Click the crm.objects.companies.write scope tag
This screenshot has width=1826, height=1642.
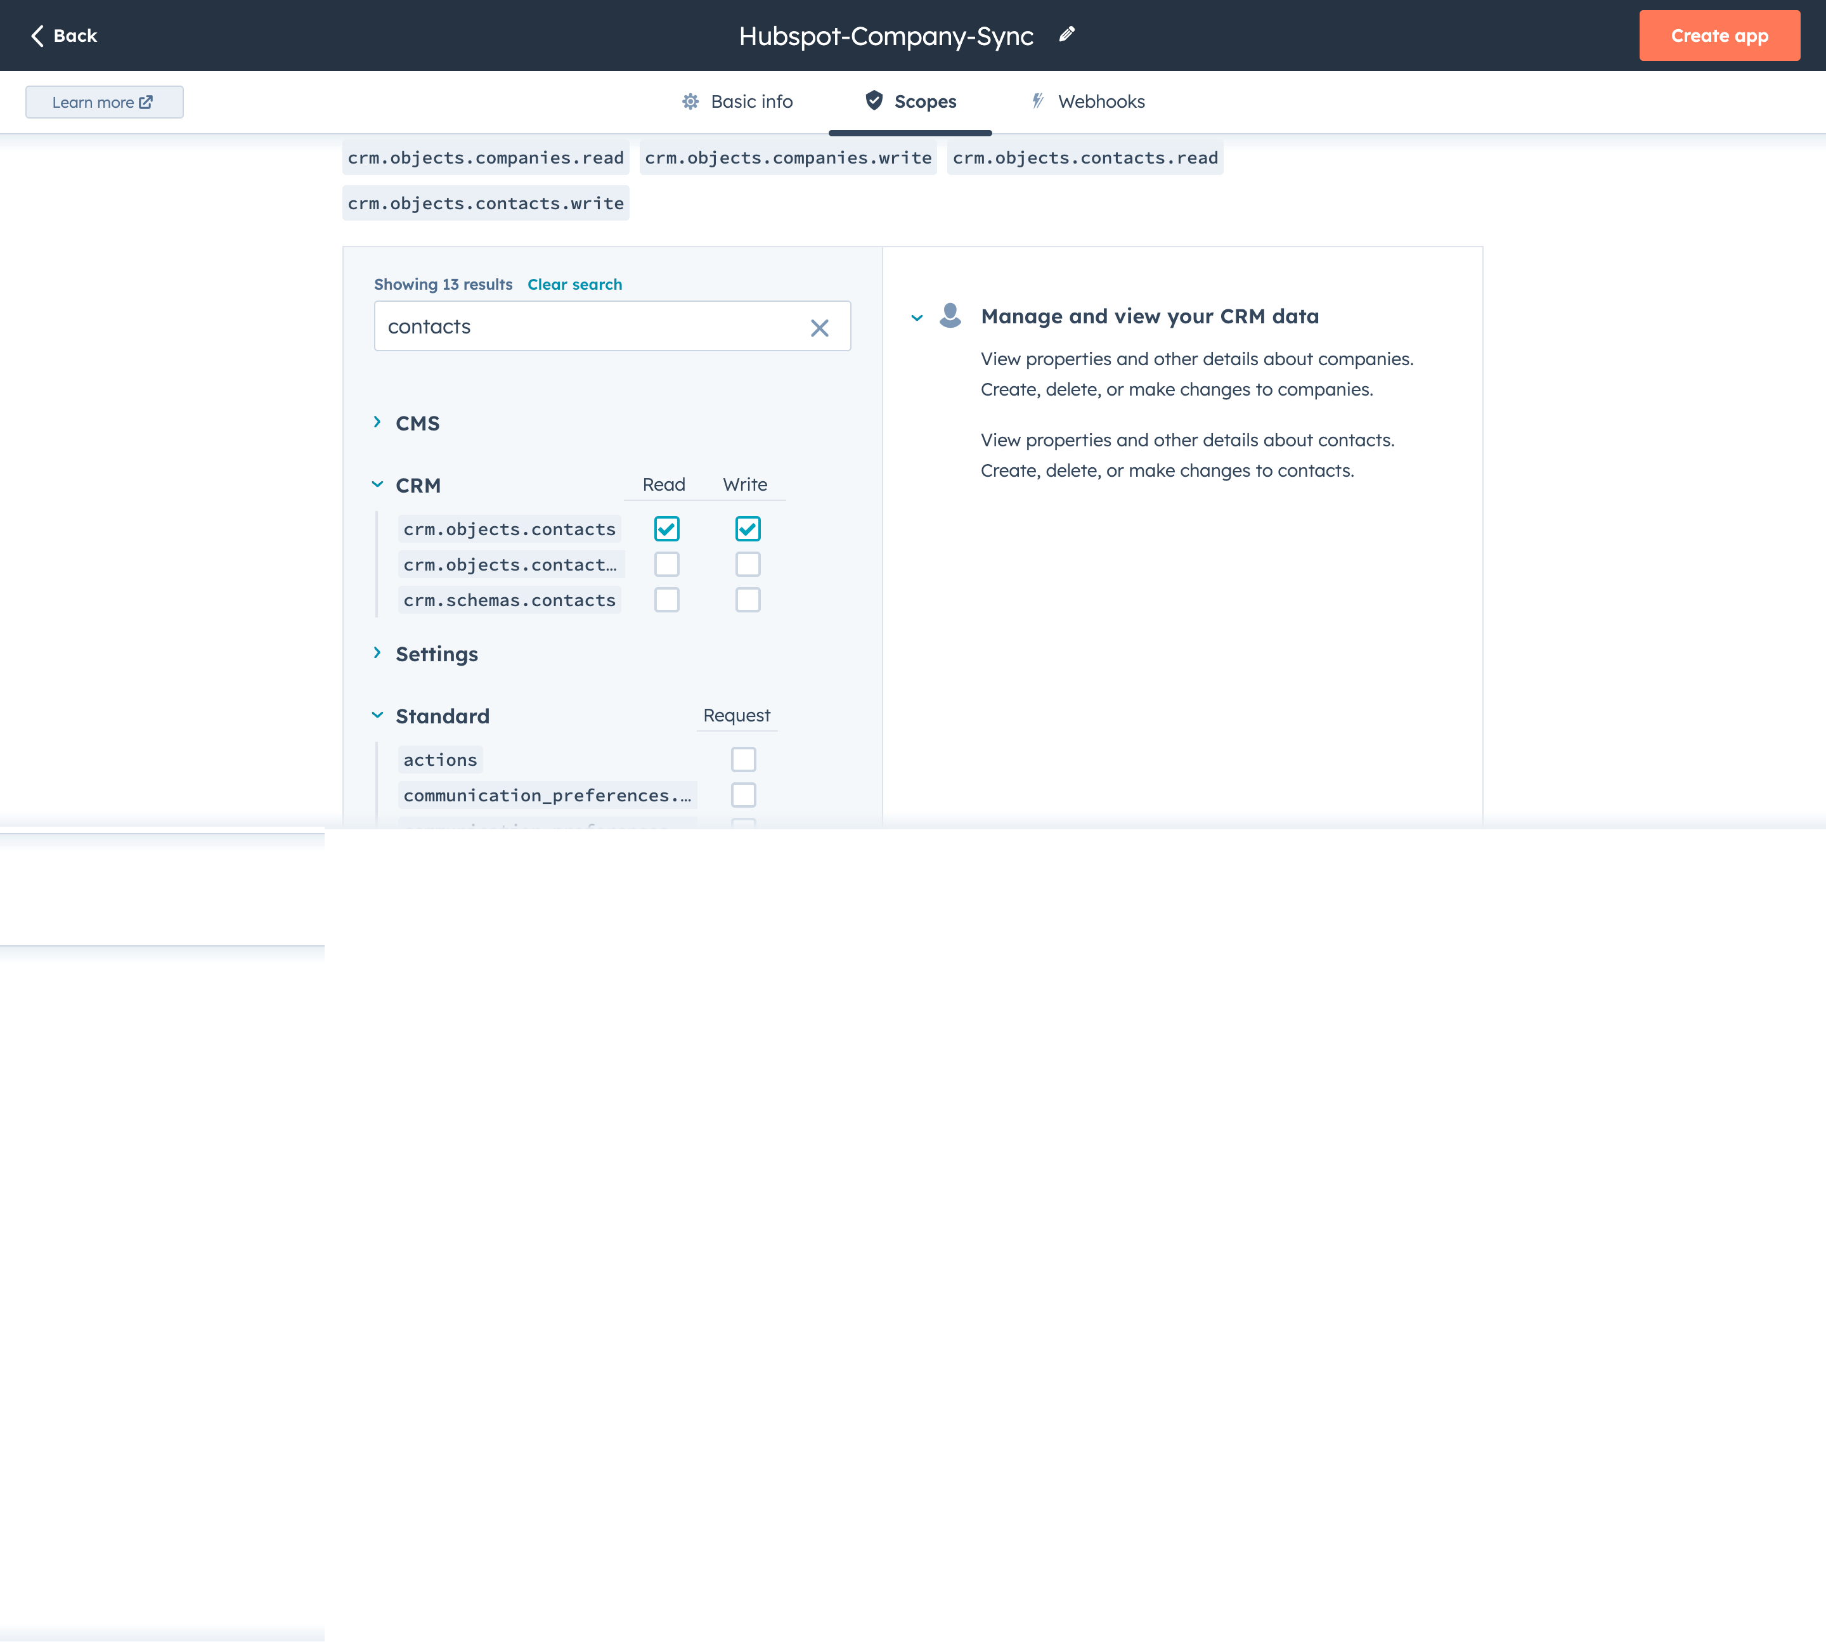click(x=787, y=158)
